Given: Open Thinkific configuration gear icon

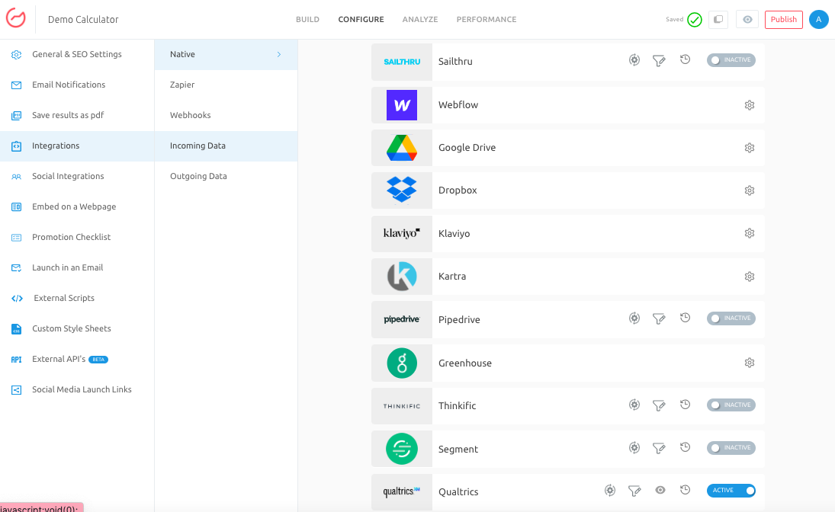Looking at the screenshot, I should point(634,405).
